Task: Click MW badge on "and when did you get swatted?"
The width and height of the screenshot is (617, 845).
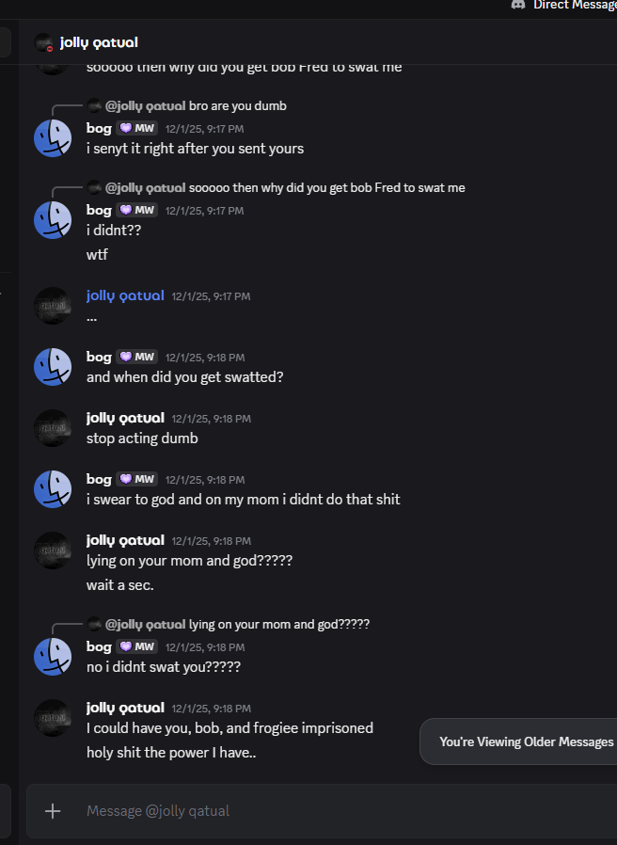Action: tap(137, 357)
